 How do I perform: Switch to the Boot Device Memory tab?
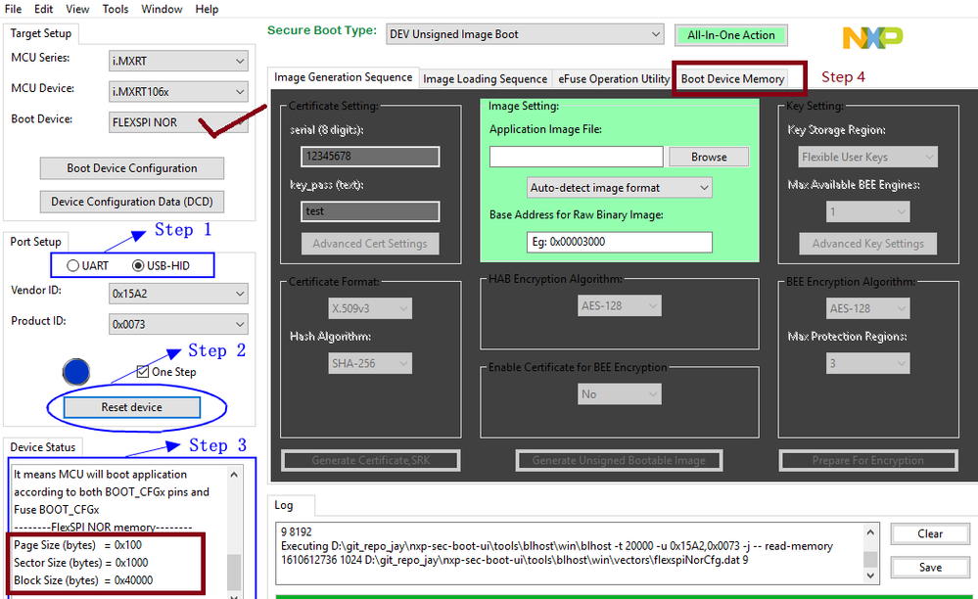click(x=732, y=79)
